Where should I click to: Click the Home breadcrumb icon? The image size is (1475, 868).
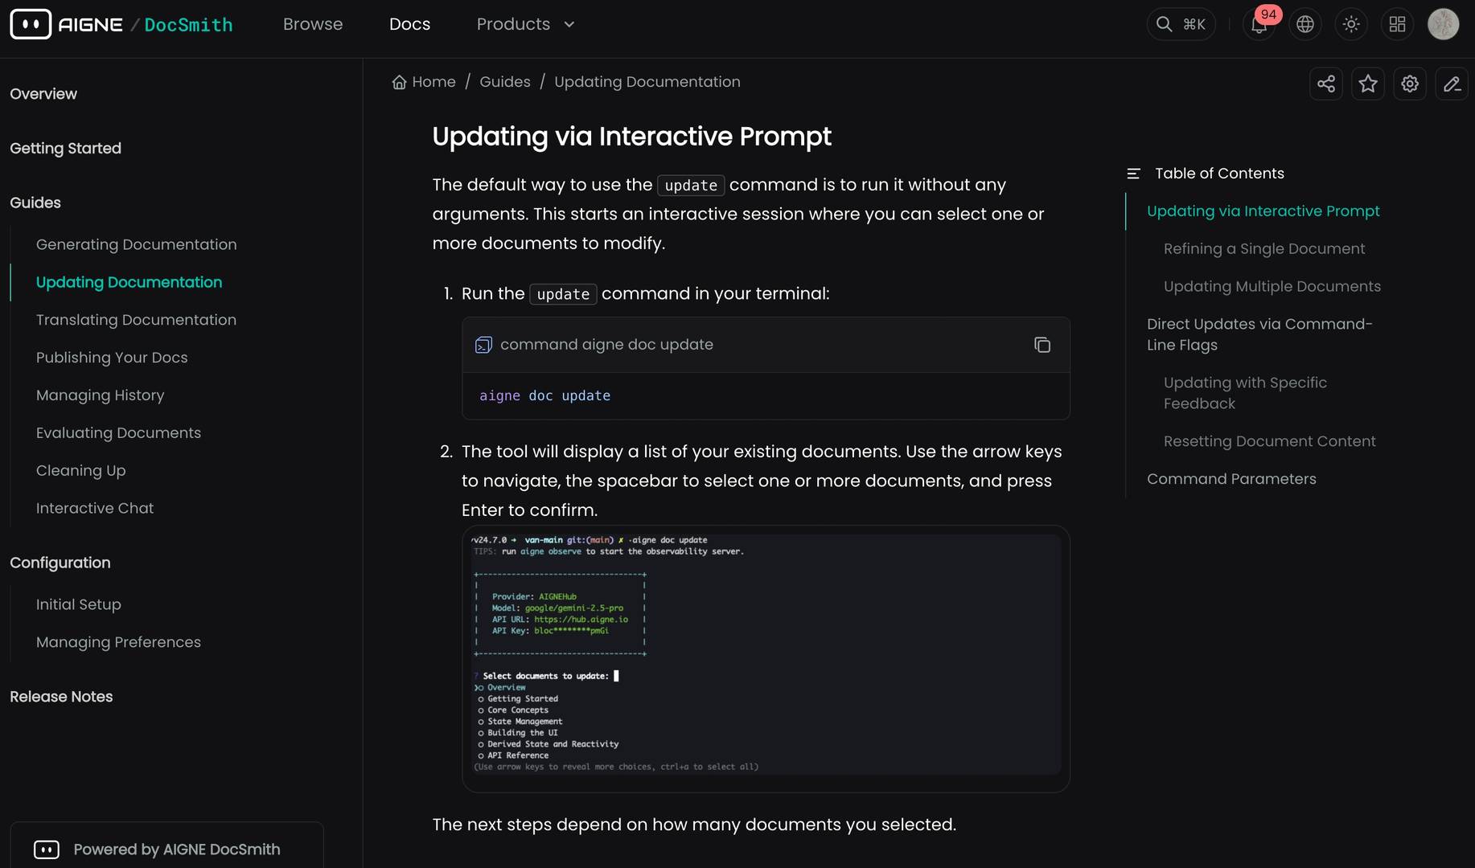399,81
